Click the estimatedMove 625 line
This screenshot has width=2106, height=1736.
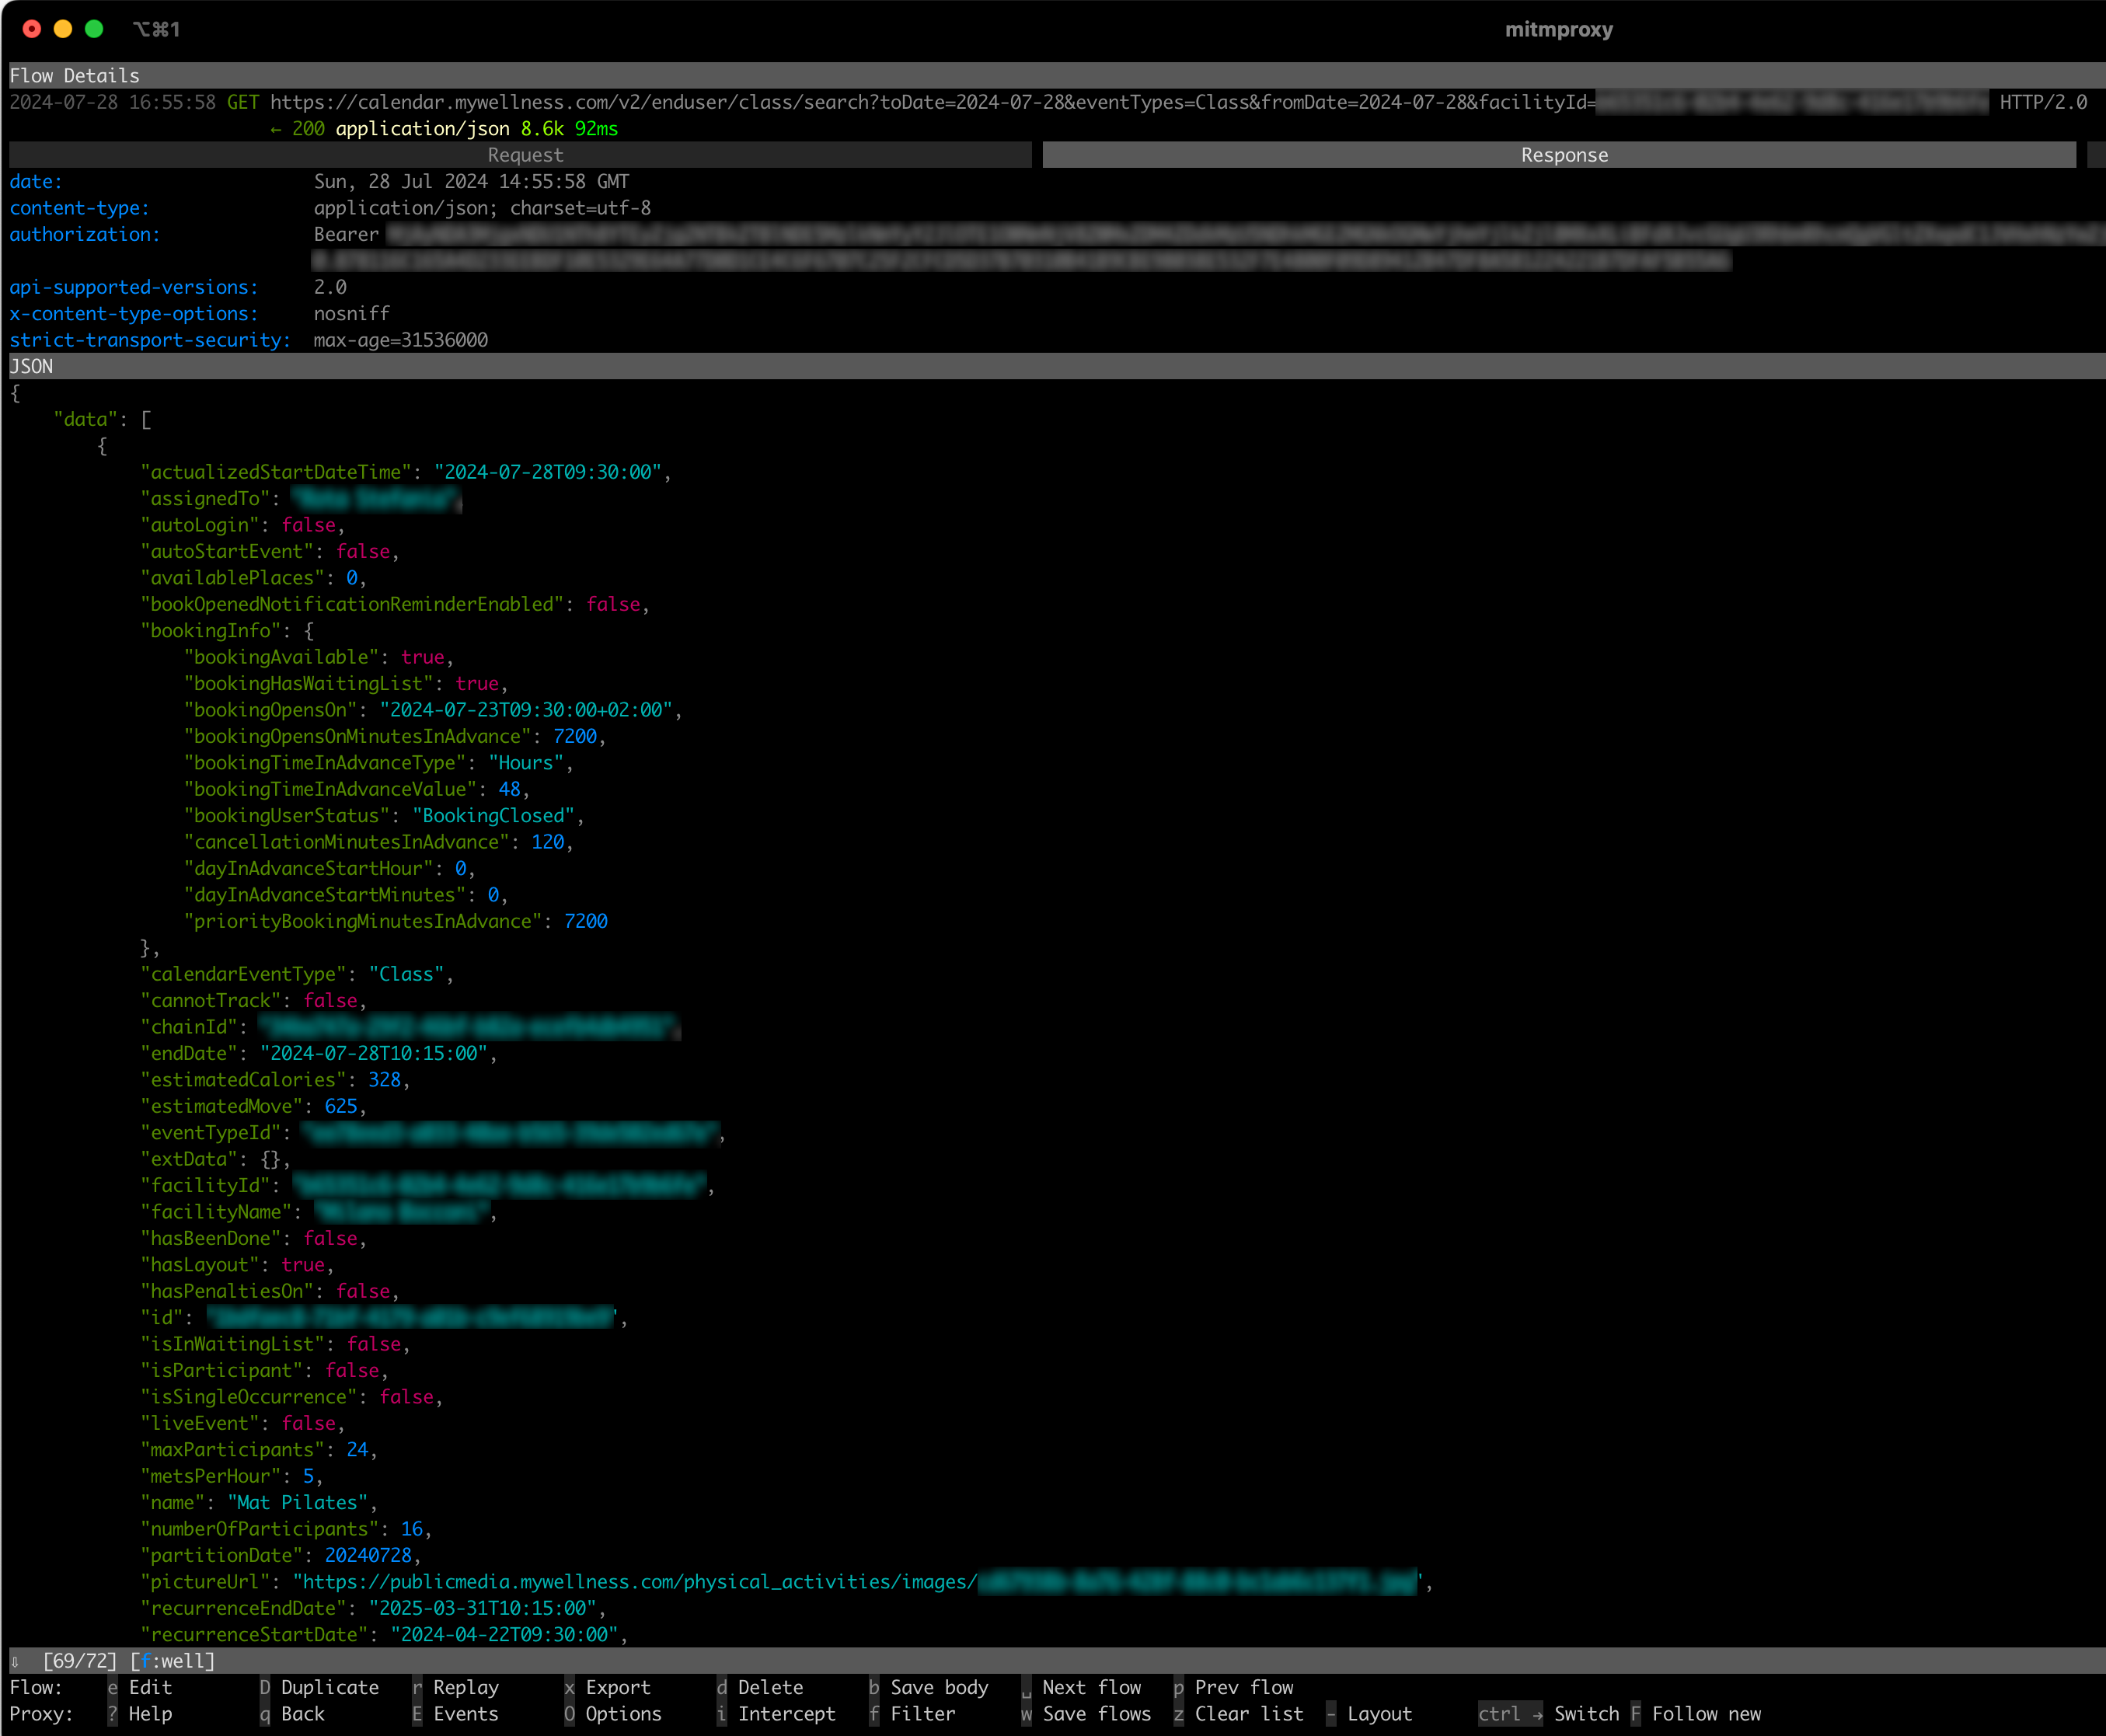(x=254, y=1106)
